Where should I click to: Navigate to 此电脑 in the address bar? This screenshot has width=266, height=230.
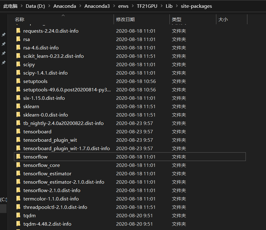(10, 6)
